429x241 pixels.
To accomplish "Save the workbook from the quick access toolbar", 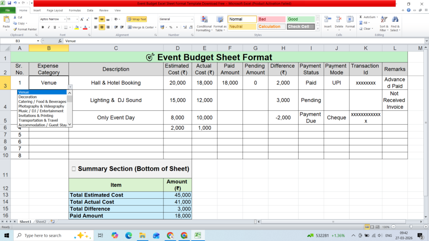I will [x=9, y=3].
